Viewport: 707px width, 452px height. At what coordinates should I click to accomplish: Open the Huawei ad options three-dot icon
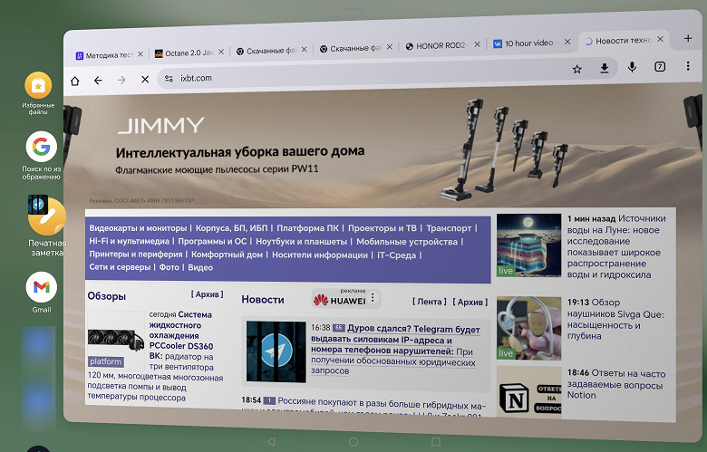point(373,298)
